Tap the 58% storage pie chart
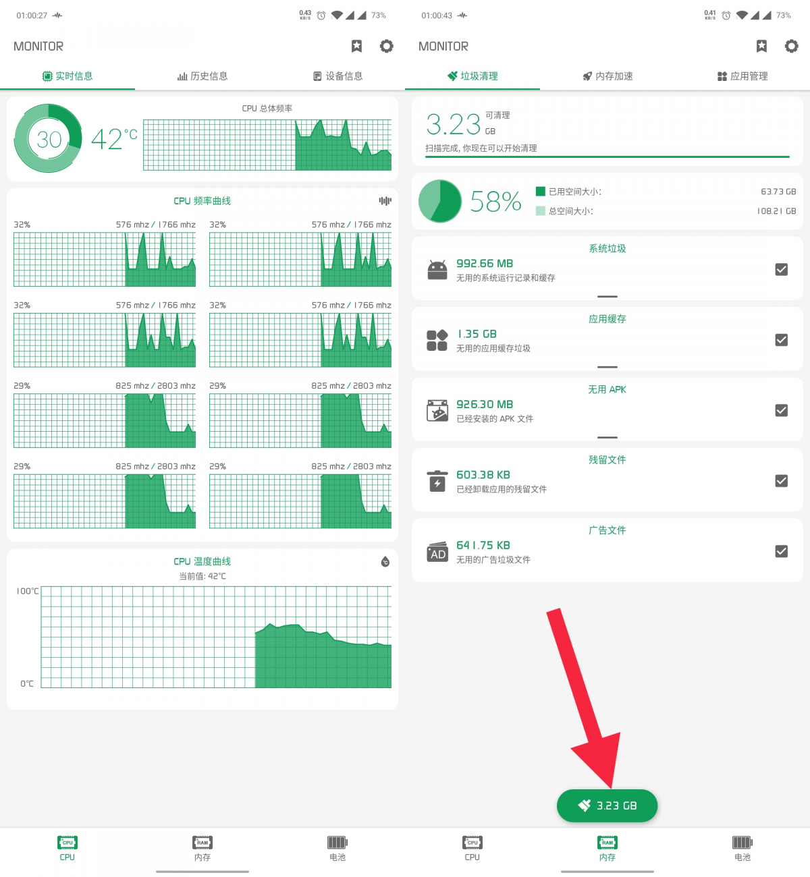 (440, 201)
